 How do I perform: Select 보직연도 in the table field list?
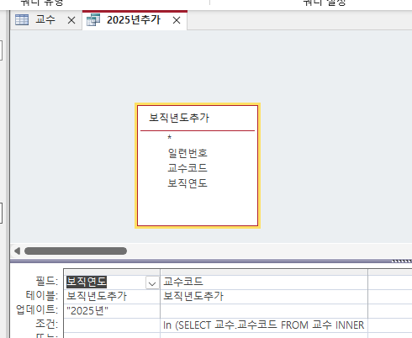188,183
